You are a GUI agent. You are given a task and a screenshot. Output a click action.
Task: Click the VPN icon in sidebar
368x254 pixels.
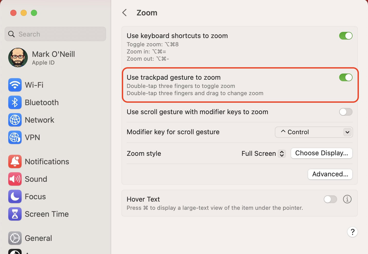[x=15, y=137]
